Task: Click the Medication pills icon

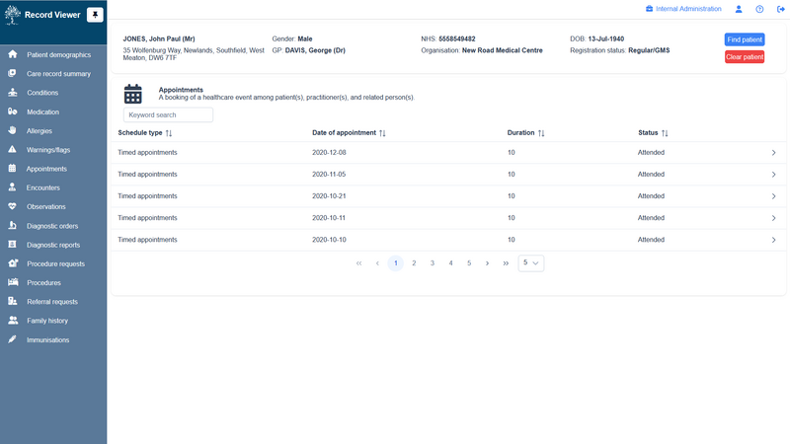Action: [x=13, y=111]
